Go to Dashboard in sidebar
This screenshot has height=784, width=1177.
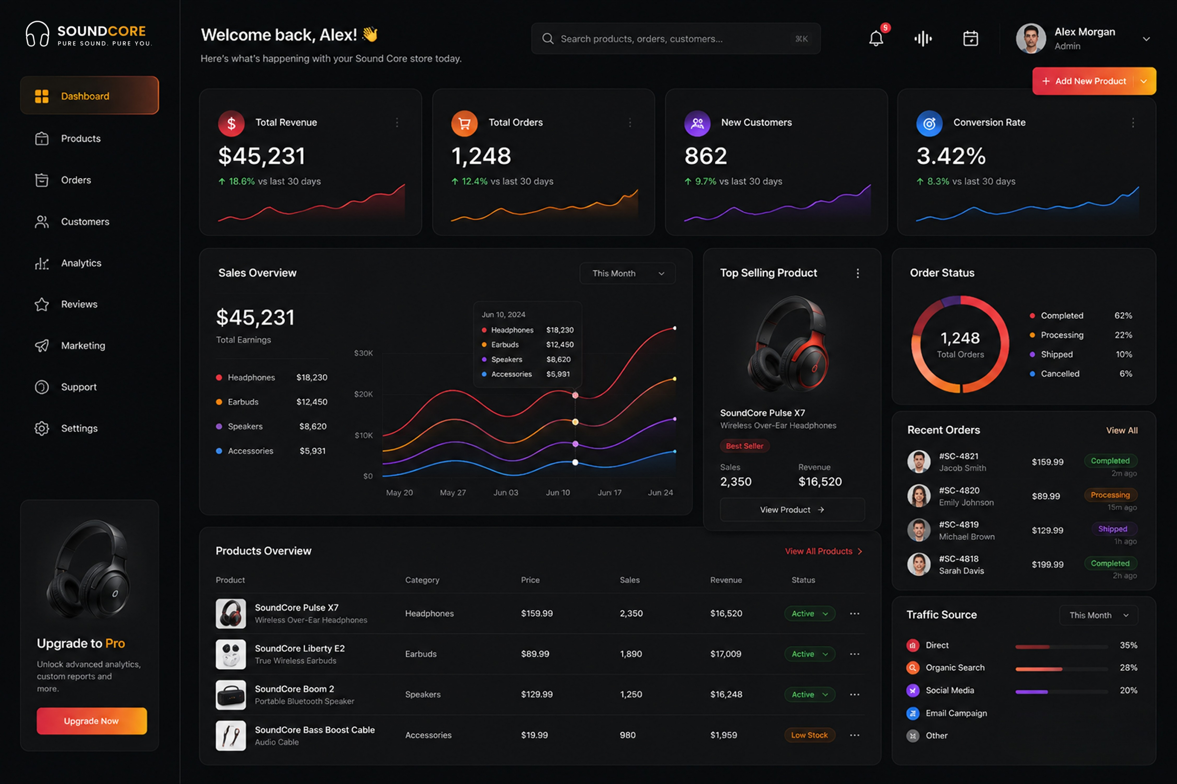tap(89, 95)
